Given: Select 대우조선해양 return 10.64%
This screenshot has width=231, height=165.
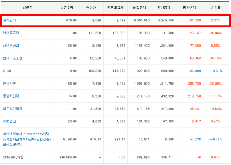Looking at the screenshot, I should point(216,109).
